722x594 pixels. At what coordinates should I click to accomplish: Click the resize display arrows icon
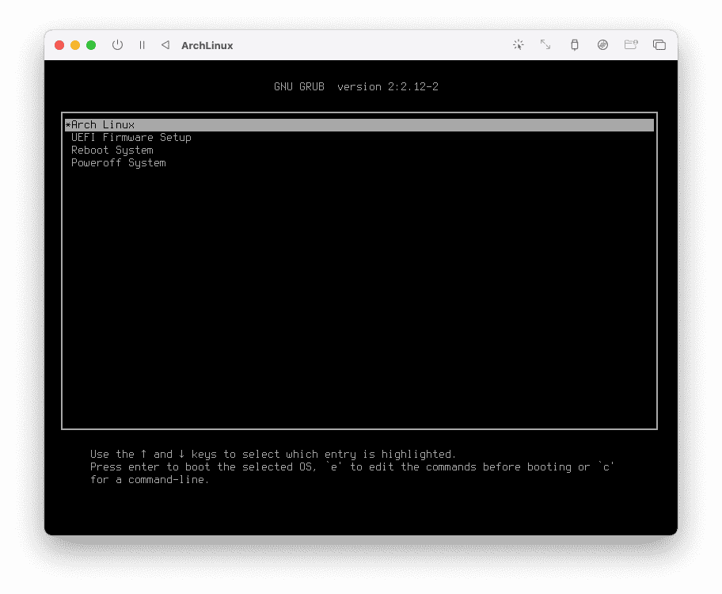point(545,44)
